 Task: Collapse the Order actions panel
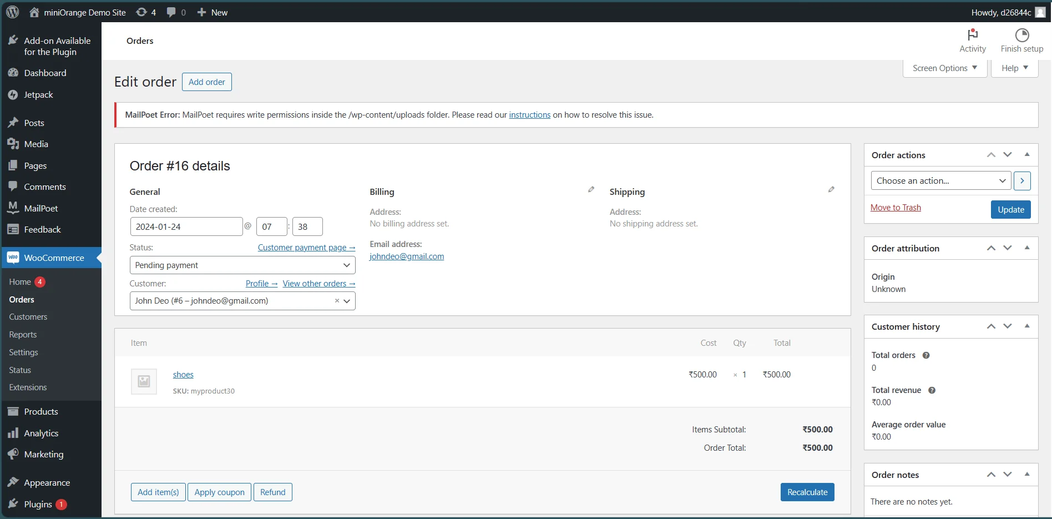[1027, 155]
